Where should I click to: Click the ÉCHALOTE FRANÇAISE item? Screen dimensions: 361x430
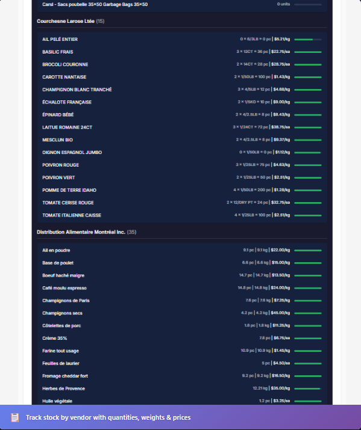(x=182, y=102)
